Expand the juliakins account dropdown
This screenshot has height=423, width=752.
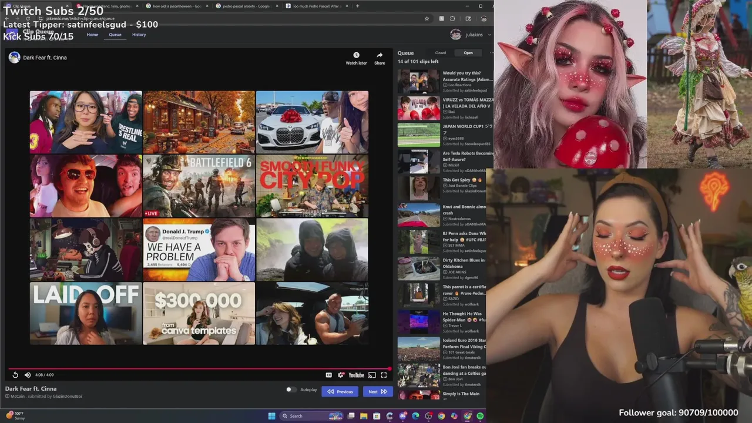point(489,35)
